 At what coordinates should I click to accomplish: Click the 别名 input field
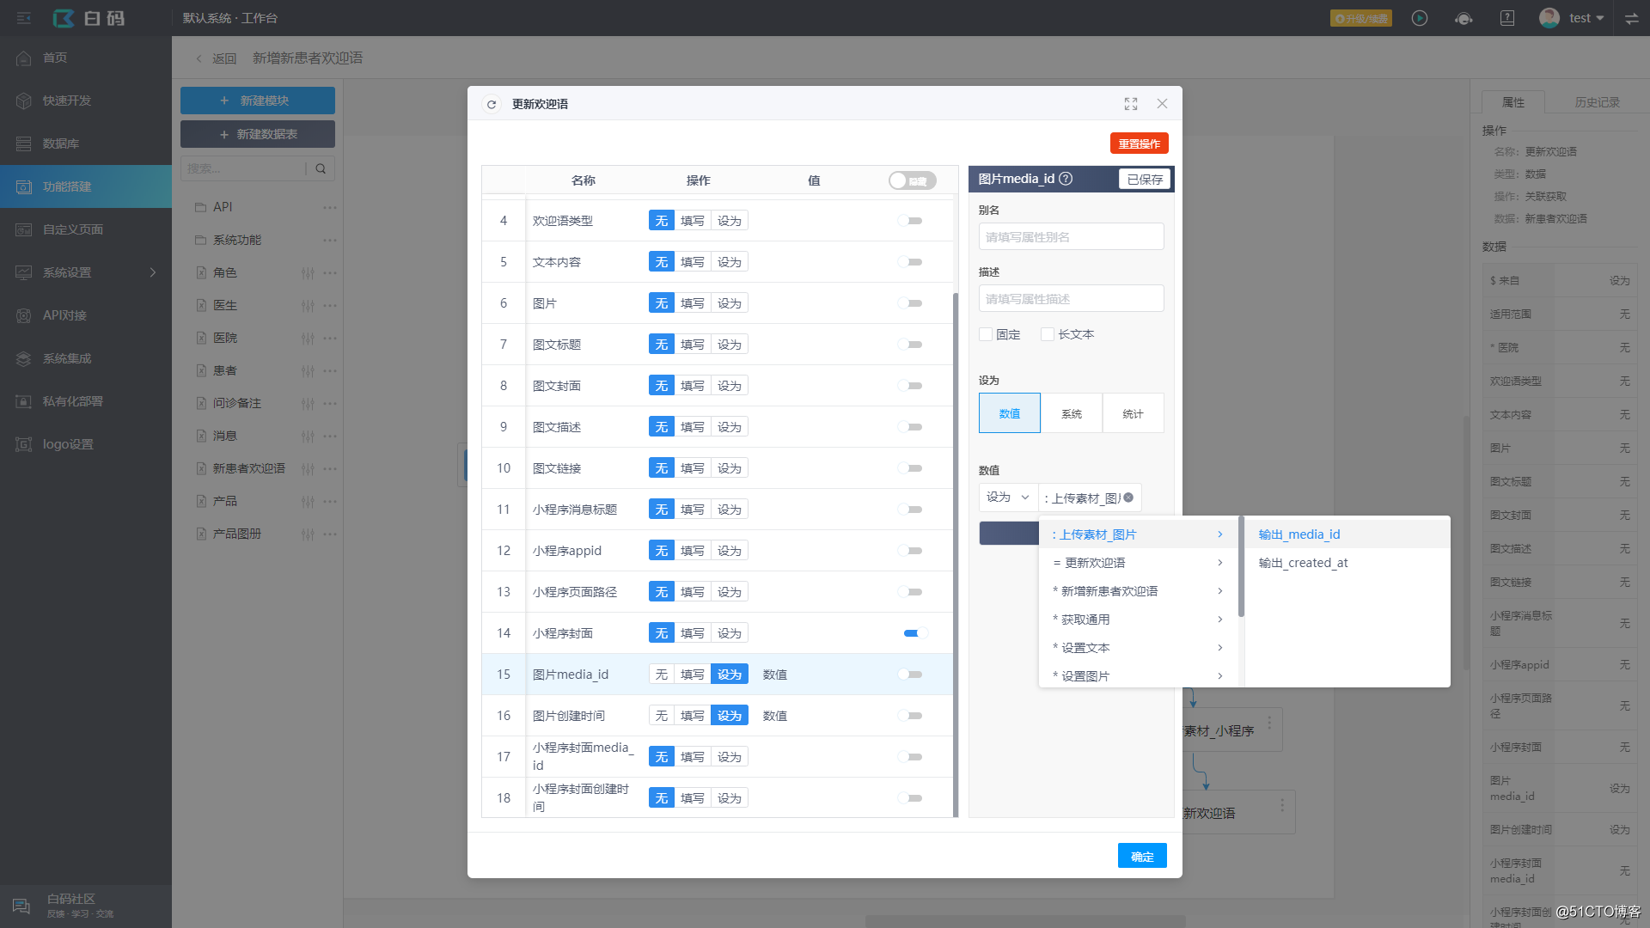[x=1072, y=236]
